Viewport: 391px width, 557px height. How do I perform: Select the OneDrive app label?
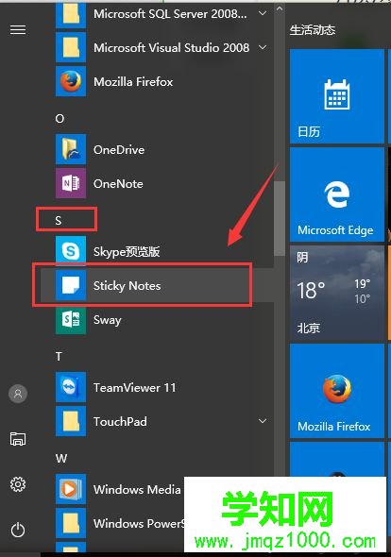(119, 149)
